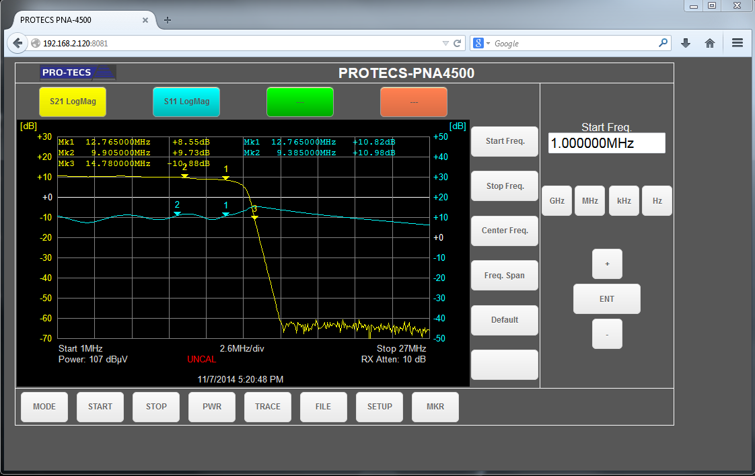Open the Firefox hamburger menu

tap(738, 43)
